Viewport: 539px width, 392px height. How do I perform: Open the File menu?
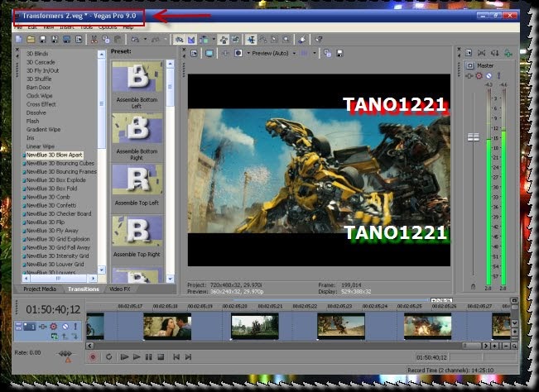click(18, 26)
